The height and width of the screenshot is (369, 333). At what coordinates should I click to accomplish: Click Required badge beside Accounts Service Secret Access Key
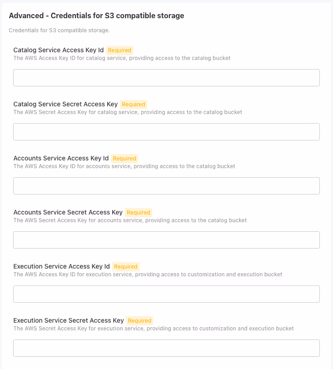pyautogui.click(x=139, y=213)
